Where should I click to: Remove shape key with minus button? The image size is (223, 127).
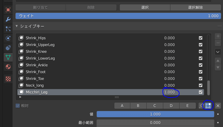pos(218,43)
